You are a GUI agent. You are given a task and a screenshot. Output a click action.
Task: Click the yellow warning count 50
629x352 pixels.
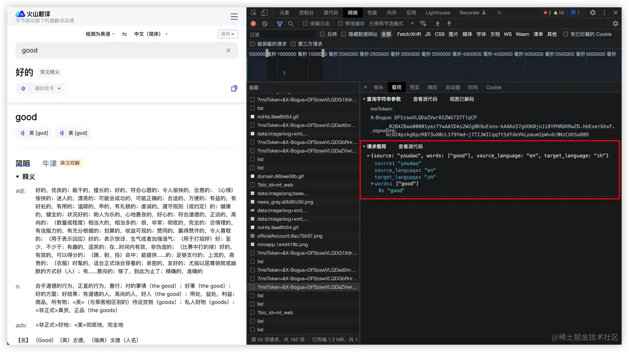[x=559, y=13]
